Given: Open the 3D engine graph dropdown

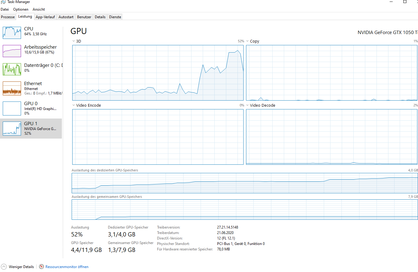Looking at the screenshot, I should coord(73,41).
